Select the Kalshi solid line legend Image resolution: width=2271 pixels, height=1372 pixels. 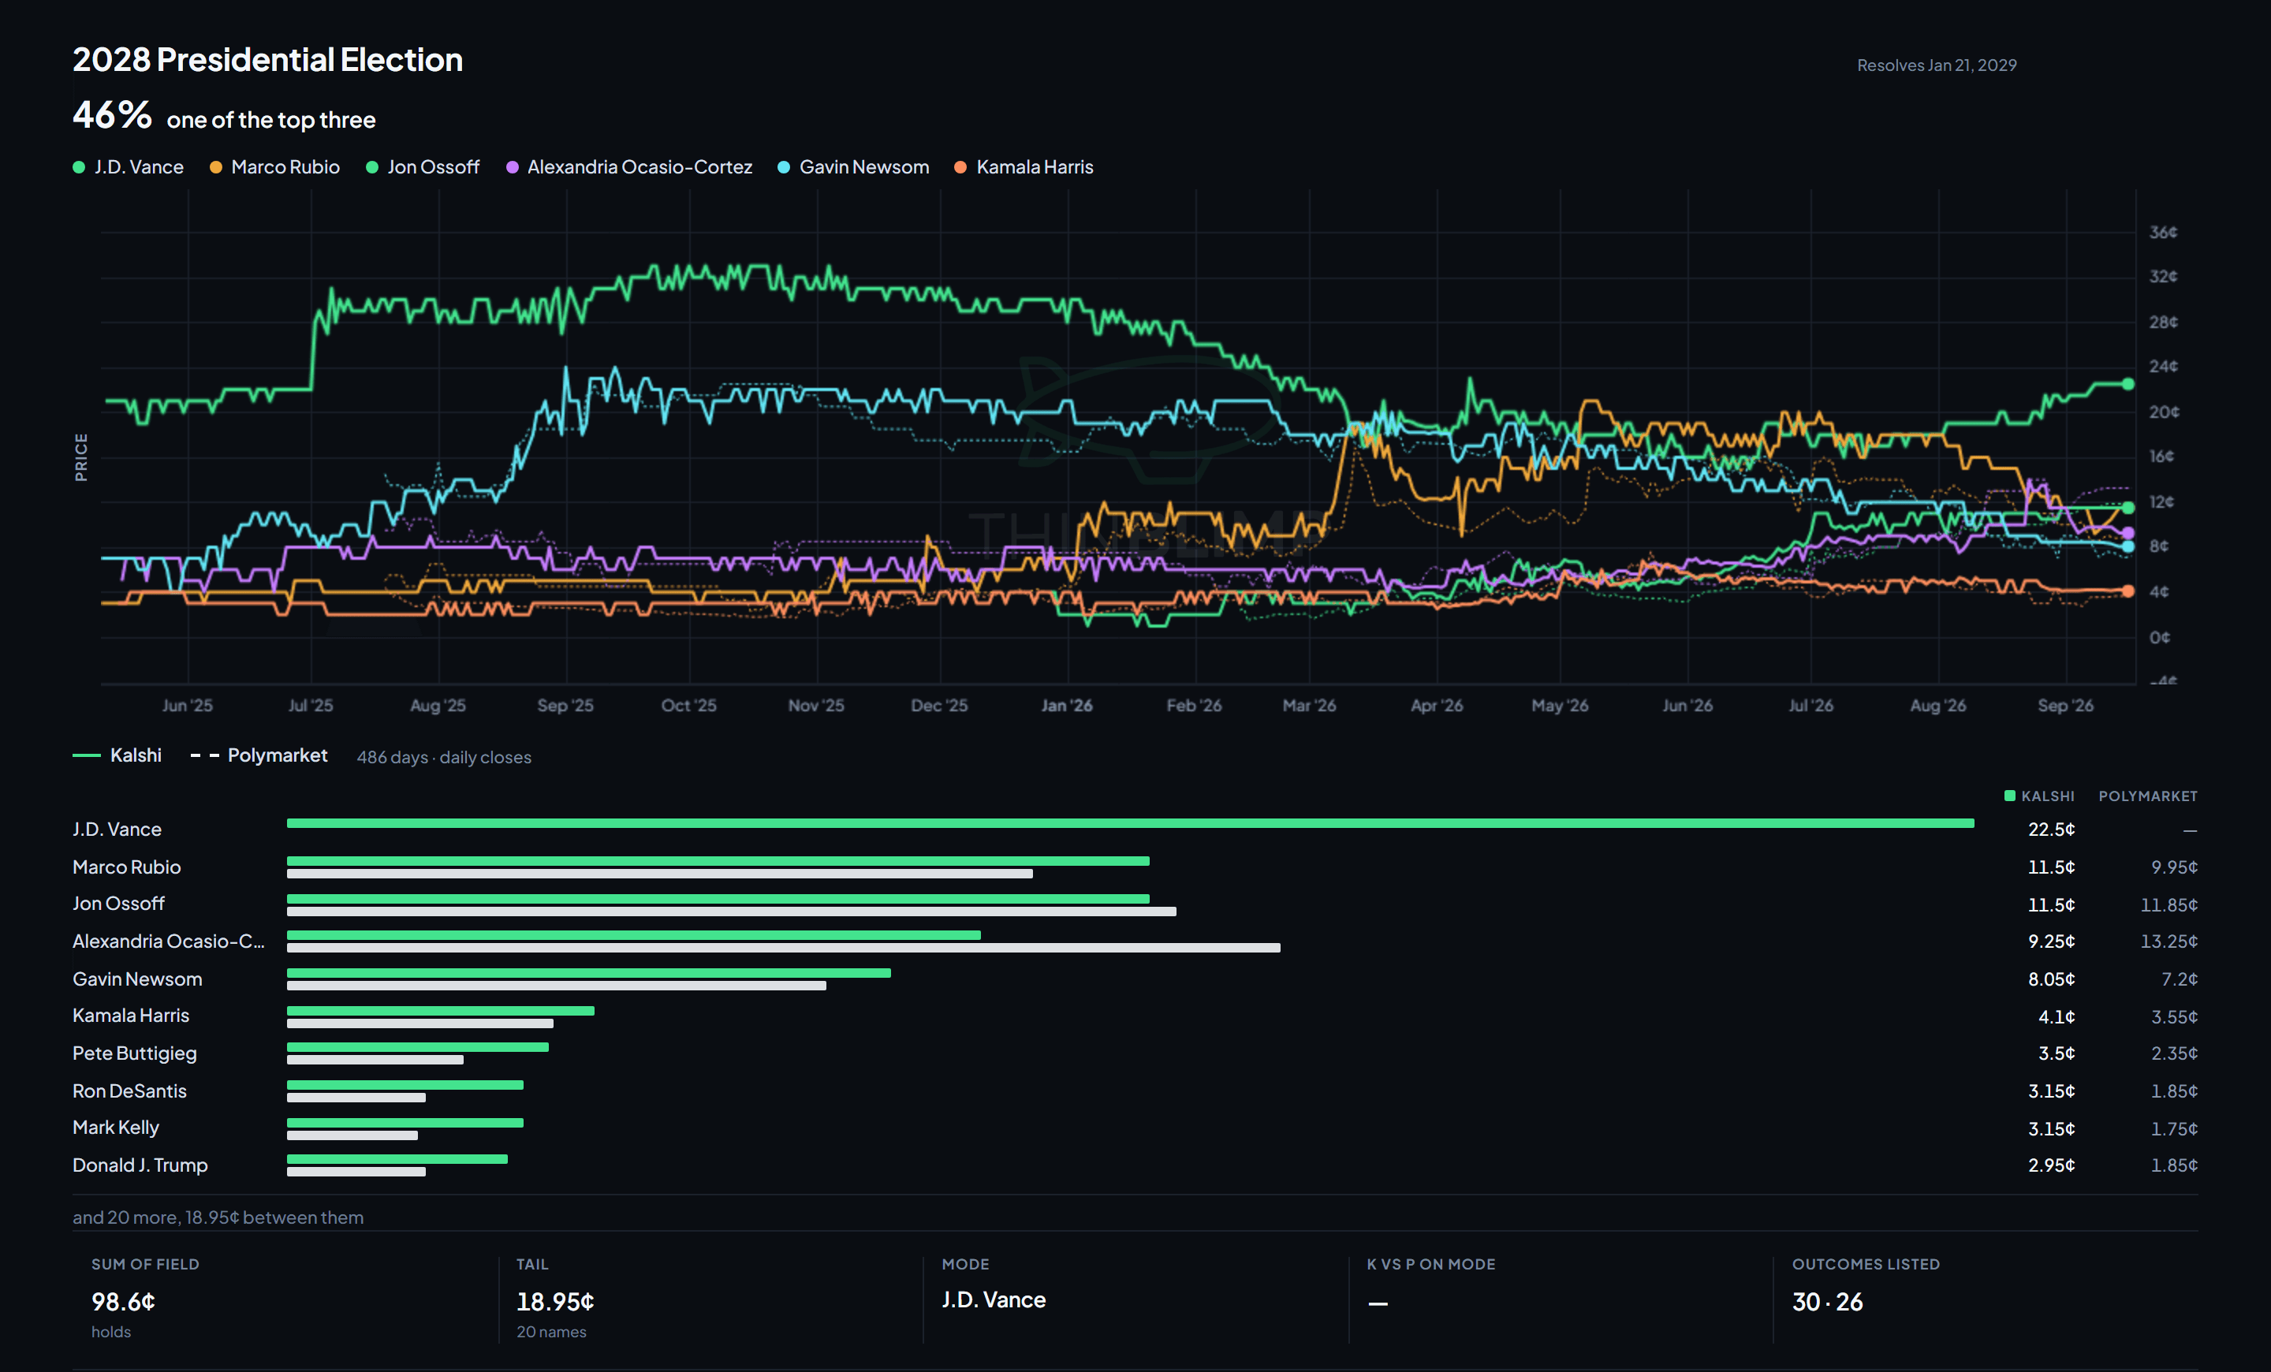pyautogui.click(x=117, y=755)
